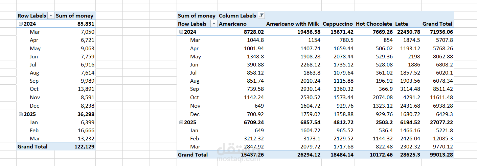The width and height of the screenshot is (477, 166).
Task: Click the cell with value 2930.14
Action: click(x=310, y=89)
